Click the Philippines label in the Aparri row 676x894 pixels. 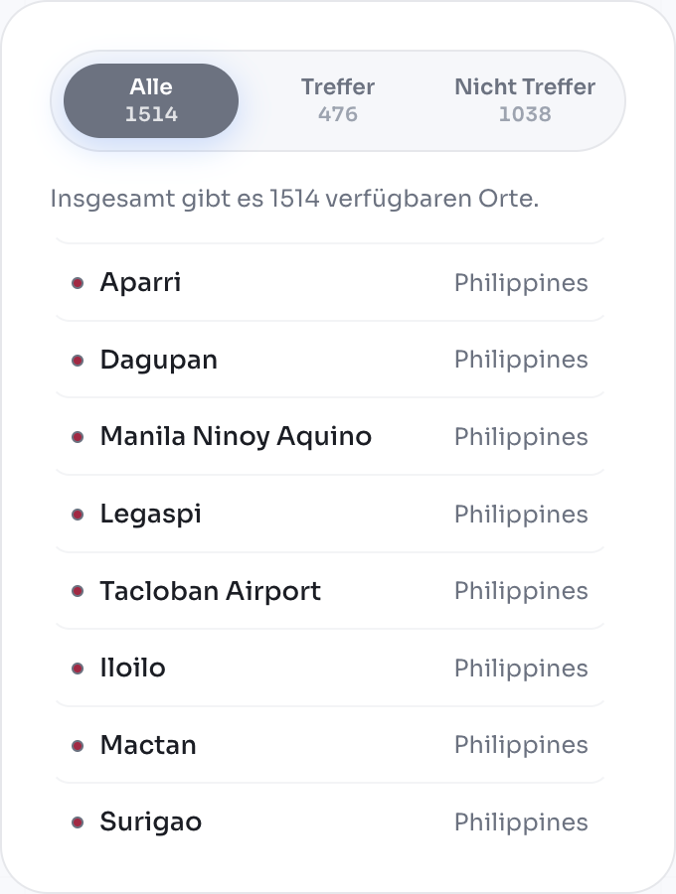point(521,283)
